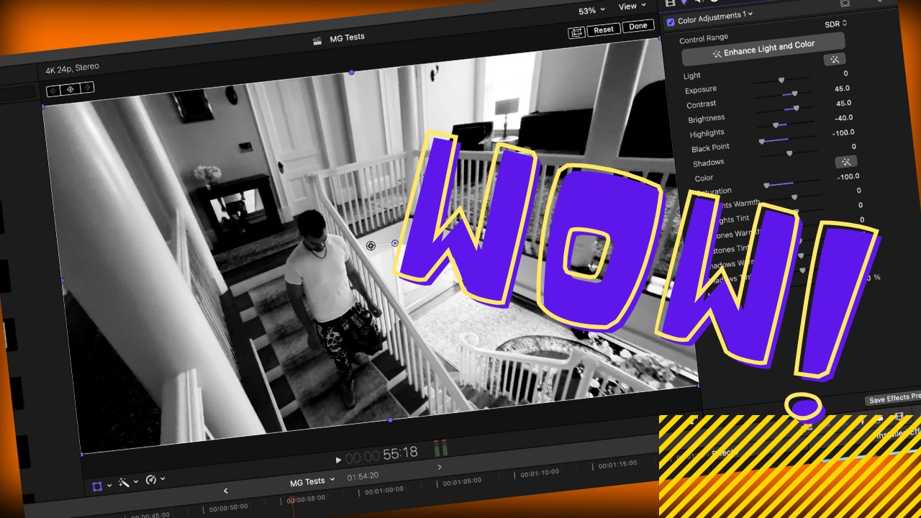Viewport: 921px width, 518px height.
Task: Click Enhance Light and Color button
Action: (763, 49)
